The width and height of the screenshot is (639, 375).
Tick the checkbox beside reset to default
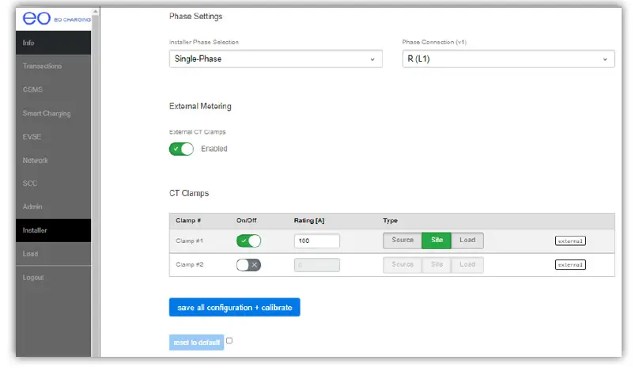[229, 341]
